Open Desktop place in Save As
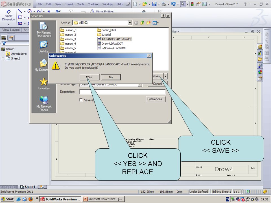Image resolution: width=271 pixels, height=203 pixels. pos(44,47)
